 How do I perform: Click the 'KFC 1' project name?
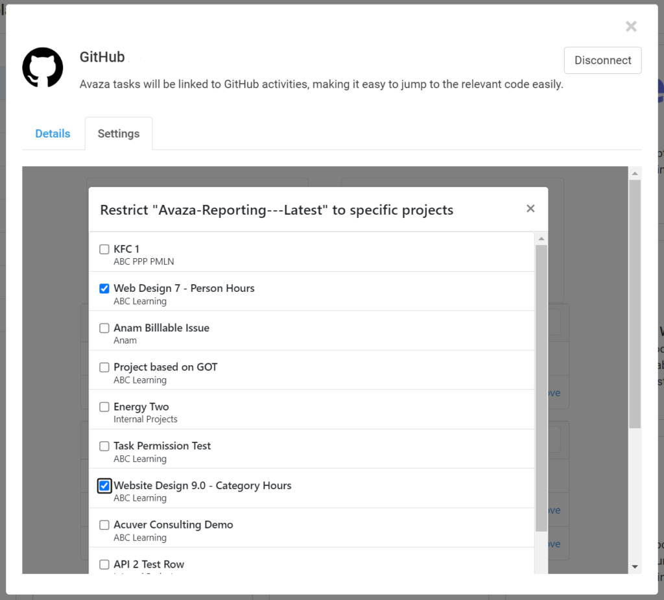tap(126, 248)
